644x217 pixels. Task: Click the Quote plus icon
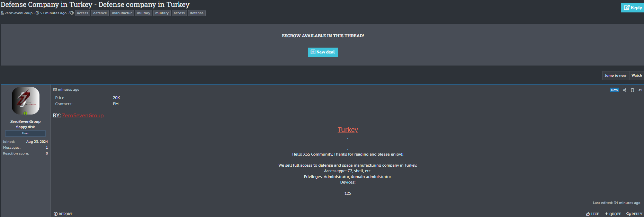pos(606,214)
